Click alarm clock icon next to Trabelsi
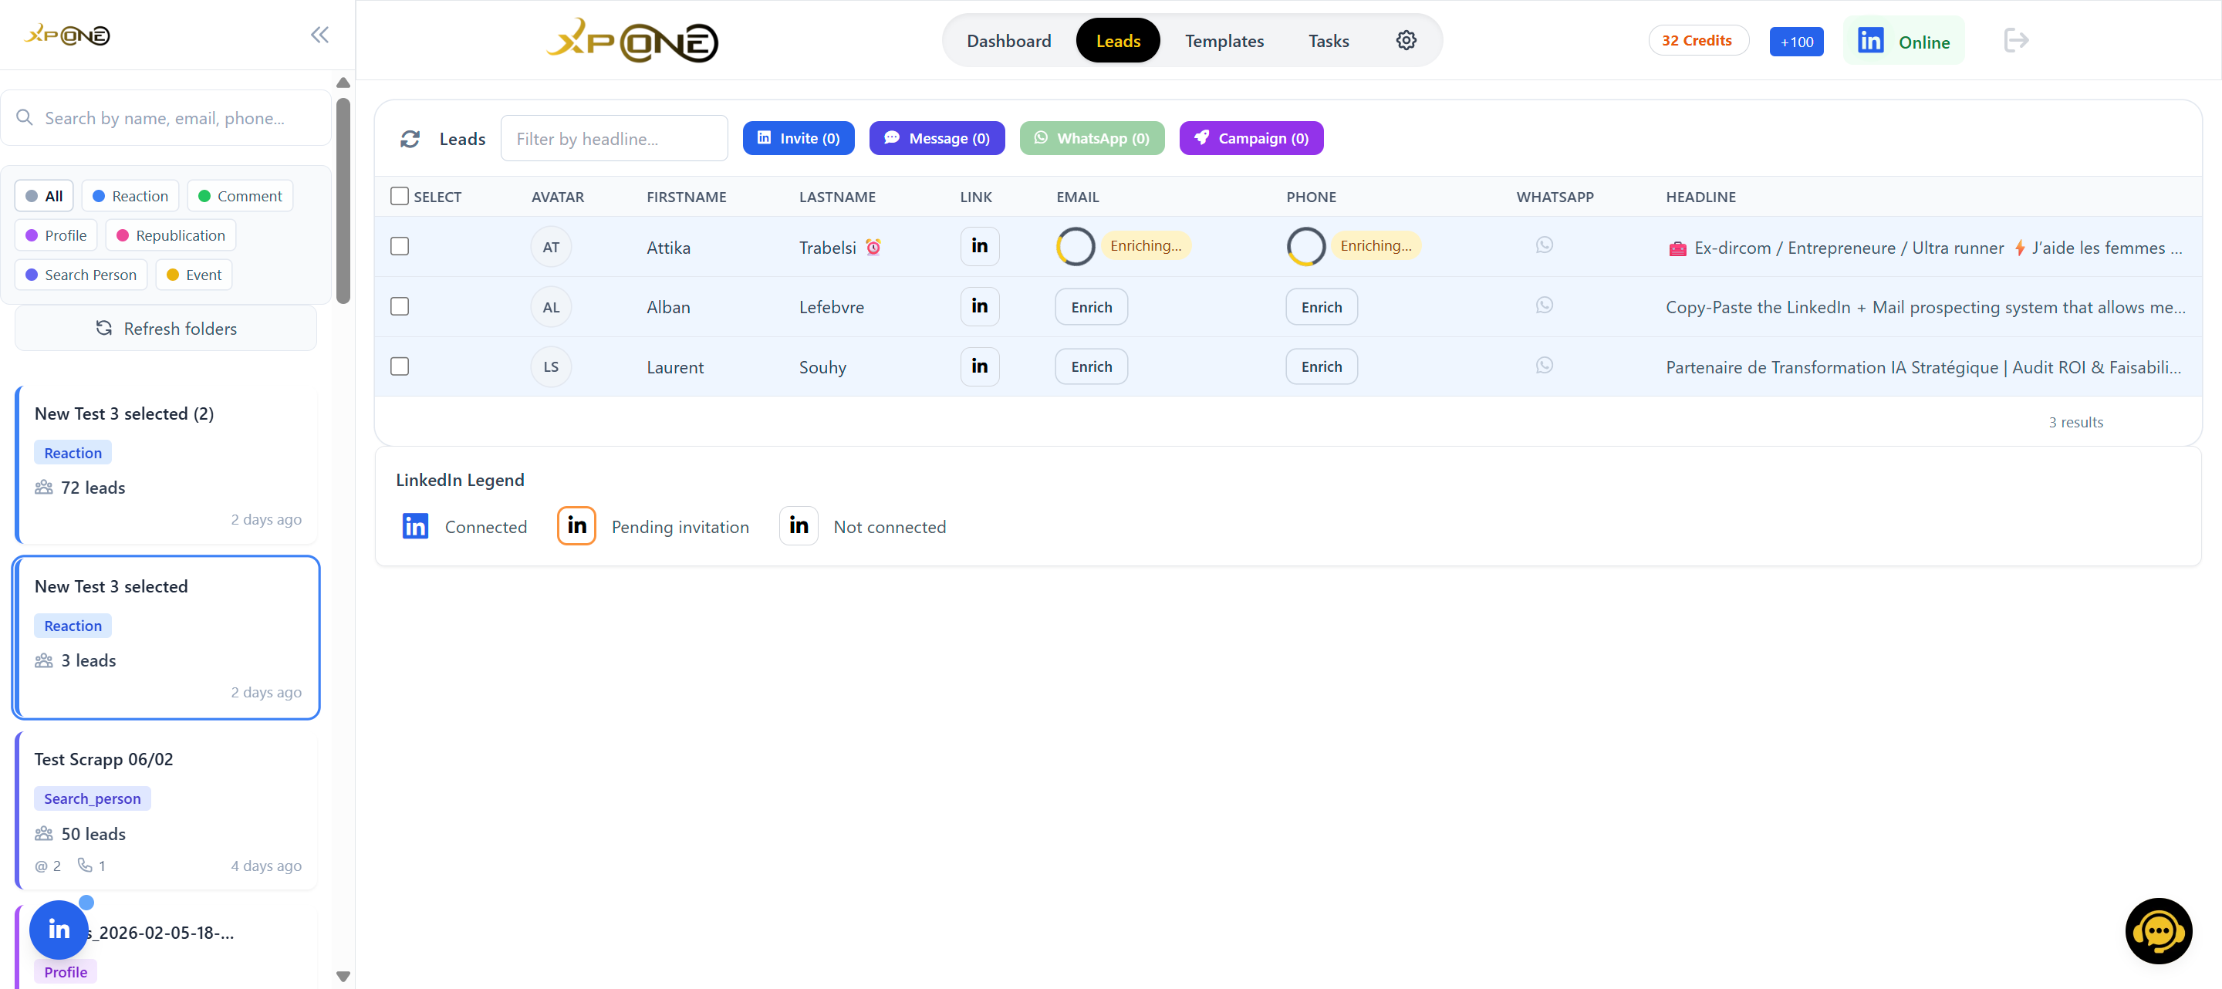The height and width of the screenshot is (989, 2222). click(873, 248)
